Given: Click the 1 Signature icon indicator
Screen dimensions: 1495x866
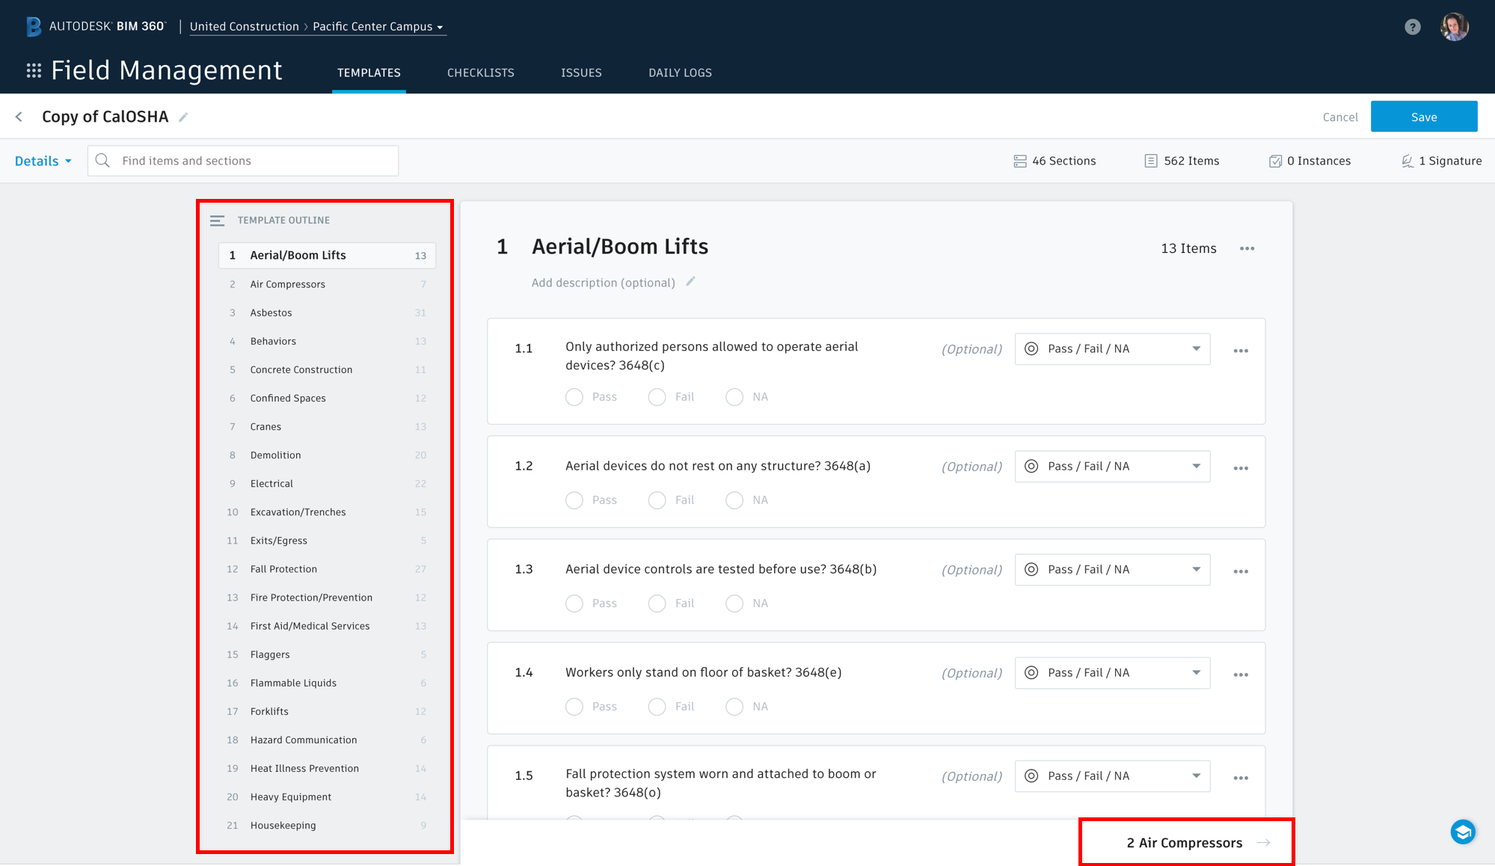Looking at the screenshot, I should click(x=1409, y=161).
